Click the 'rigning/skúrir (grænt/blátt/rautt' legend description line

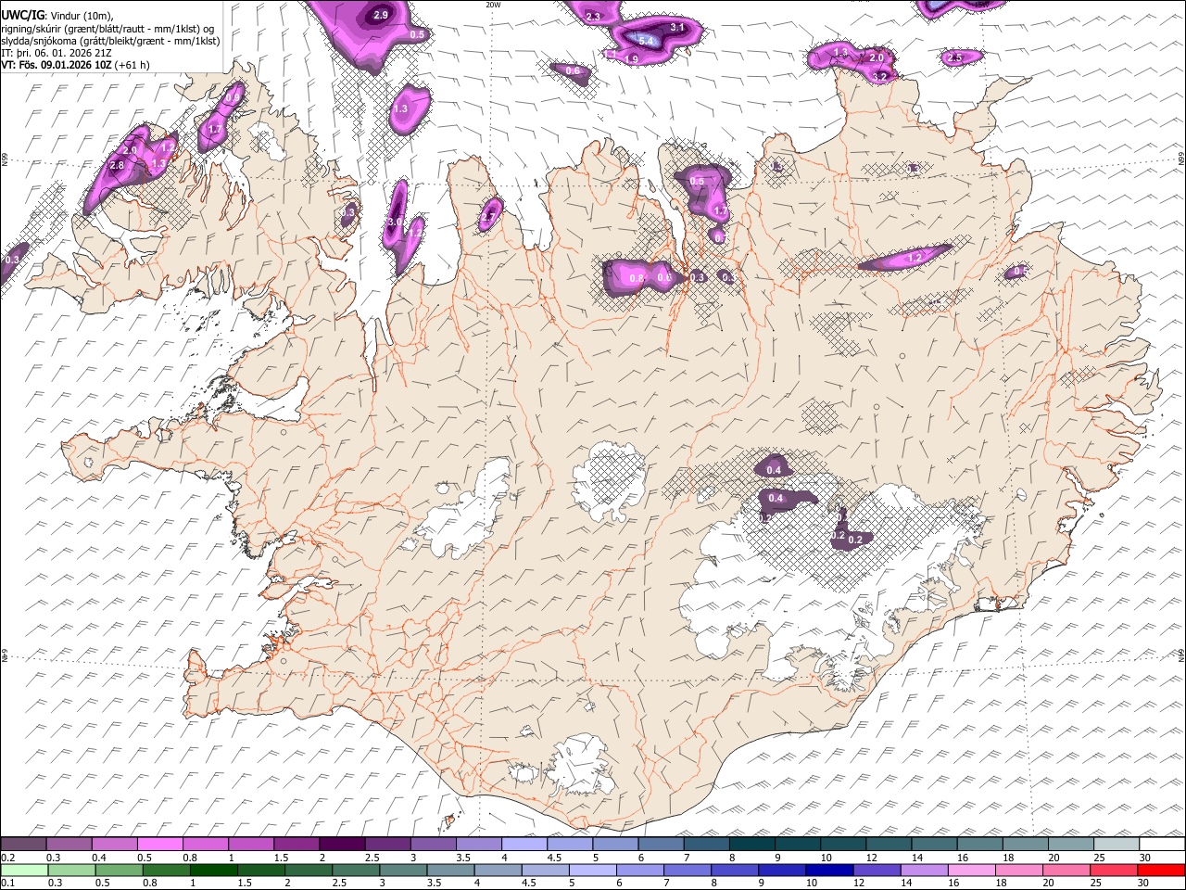click(108, 29)
